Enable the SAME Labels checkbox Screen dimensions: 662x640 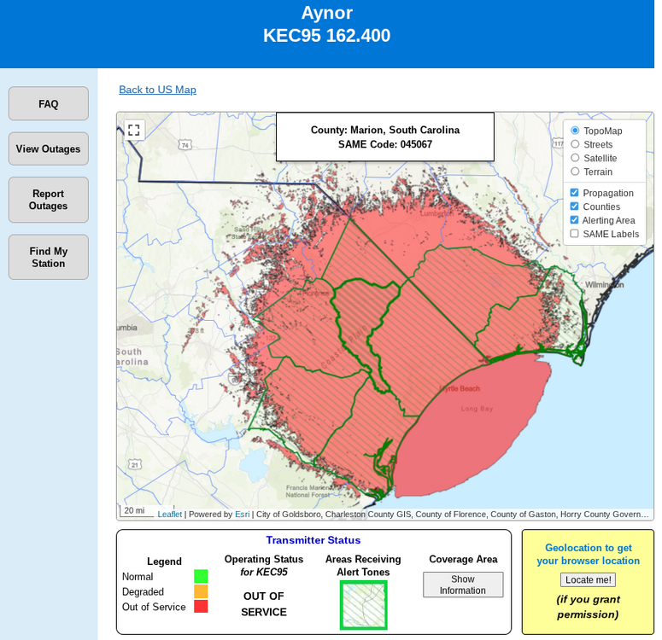tap(575, 234)
